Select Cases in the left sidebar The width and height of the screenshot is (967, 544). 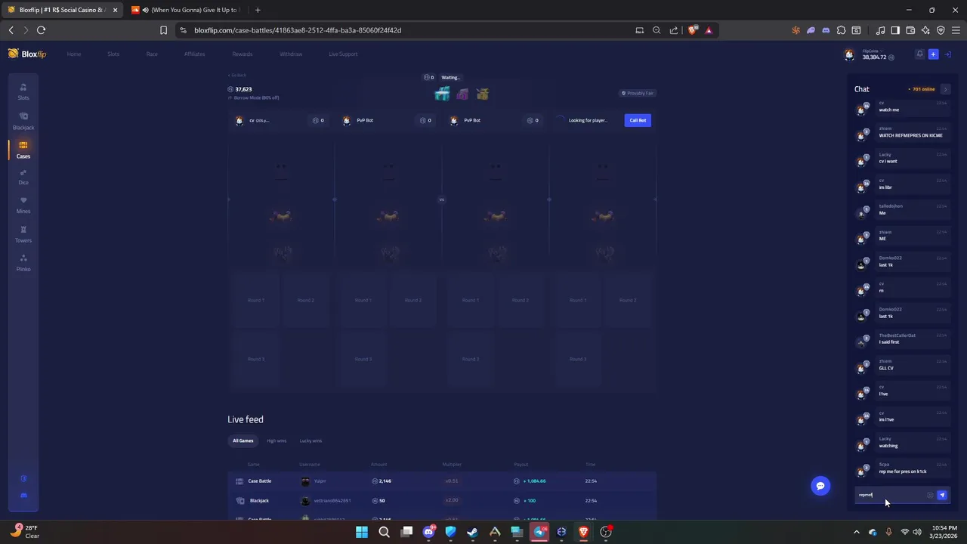[x=23, y=150]
